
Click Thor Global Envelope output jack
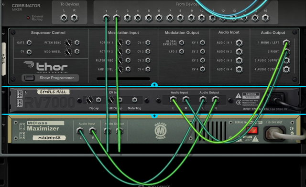[x=182, y=42]
